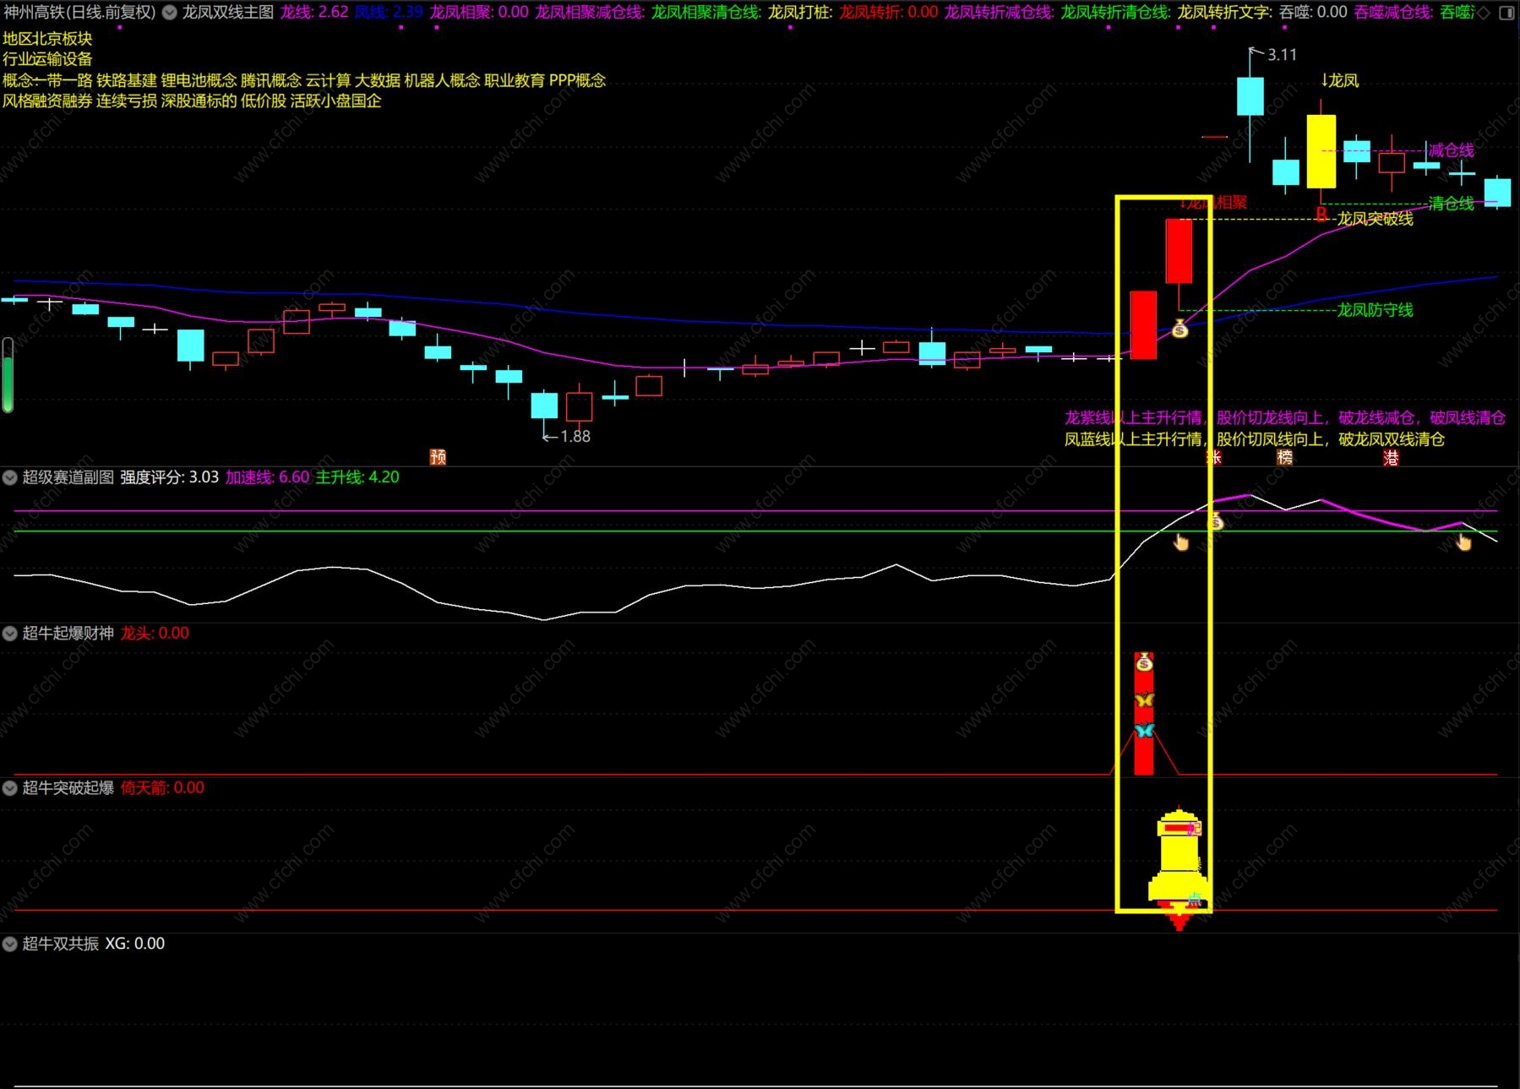This screenshot has width=1520, height=1089.
Task: Expand the 超级赛道副图 indicator menu
Action: click(x=10, y=477)
